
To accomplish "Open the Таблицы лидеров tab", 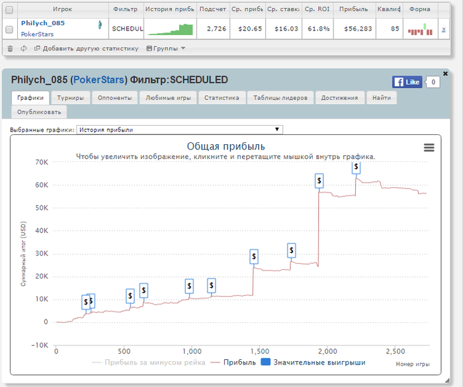I will (280, 98).
